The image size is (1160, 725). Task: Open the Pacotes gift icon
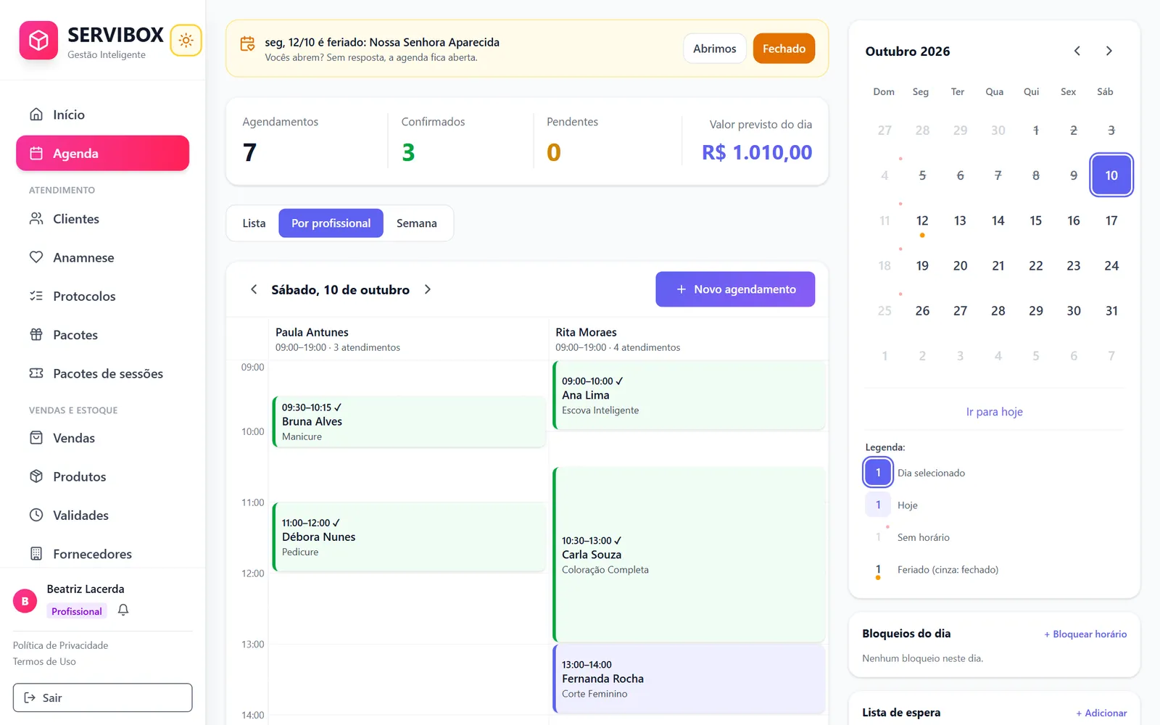[x=36, y=335]
